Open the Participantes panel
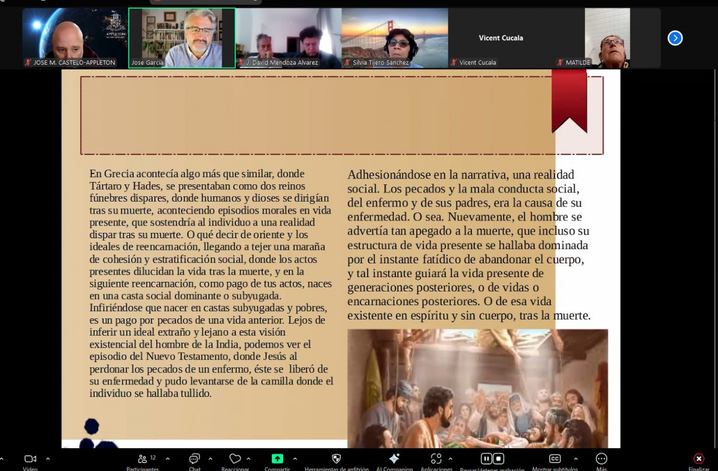The width and height of the screenshot is (718, 471). (x=143, y=459)
